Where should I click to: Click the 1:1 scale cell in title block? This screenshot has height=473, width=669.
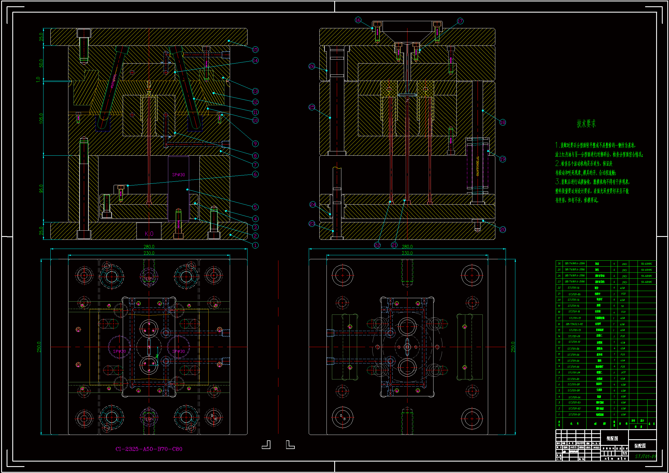pos(625,454)
